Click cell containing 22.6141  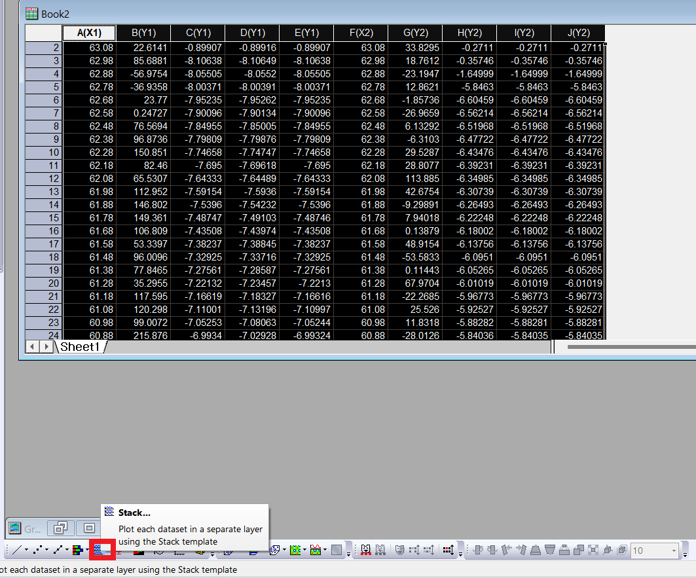click(x=143, y=48)
